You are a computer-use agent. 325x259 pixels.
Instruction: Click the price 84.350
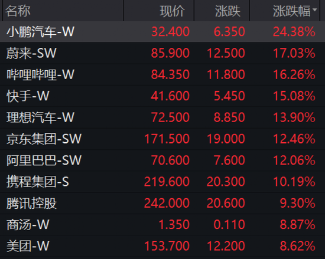click(x=170, y=74)
